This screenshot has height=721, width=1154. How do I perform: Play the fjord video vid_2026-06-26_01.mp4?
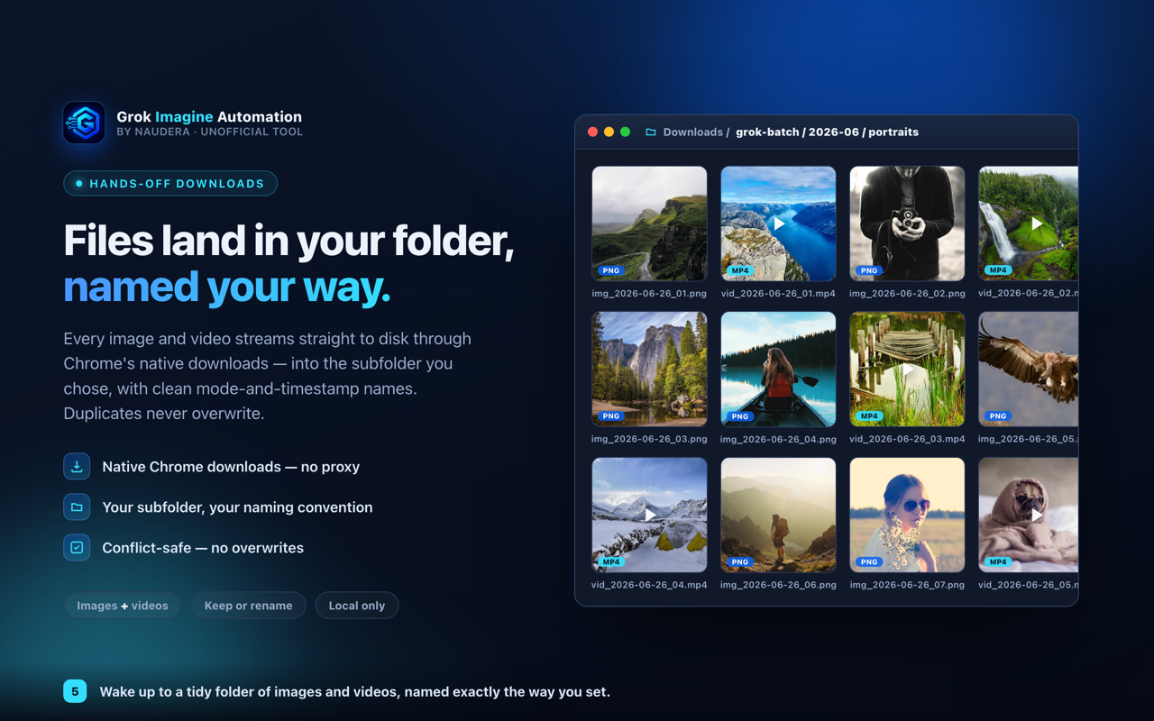click(779, 224)
